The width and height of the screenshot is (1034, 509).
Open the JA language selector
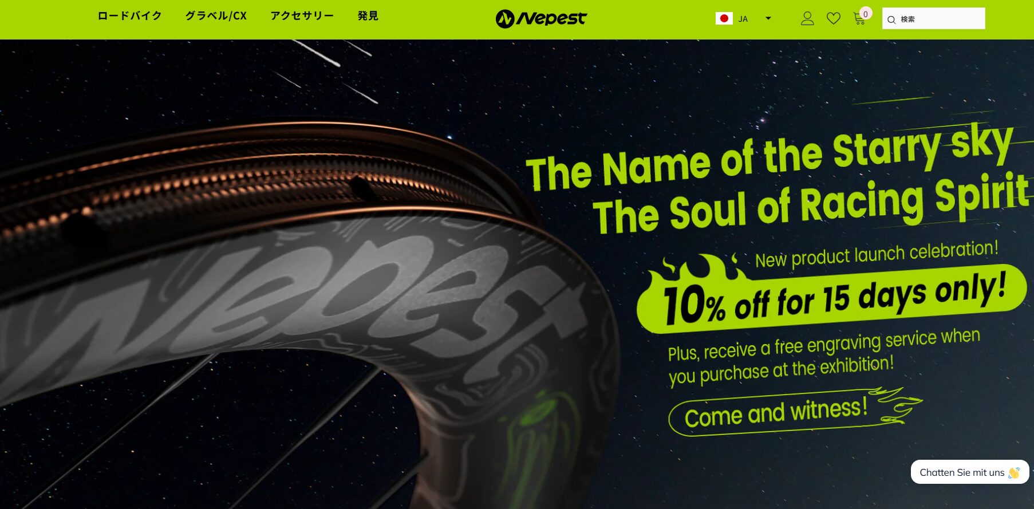point(744,18)
